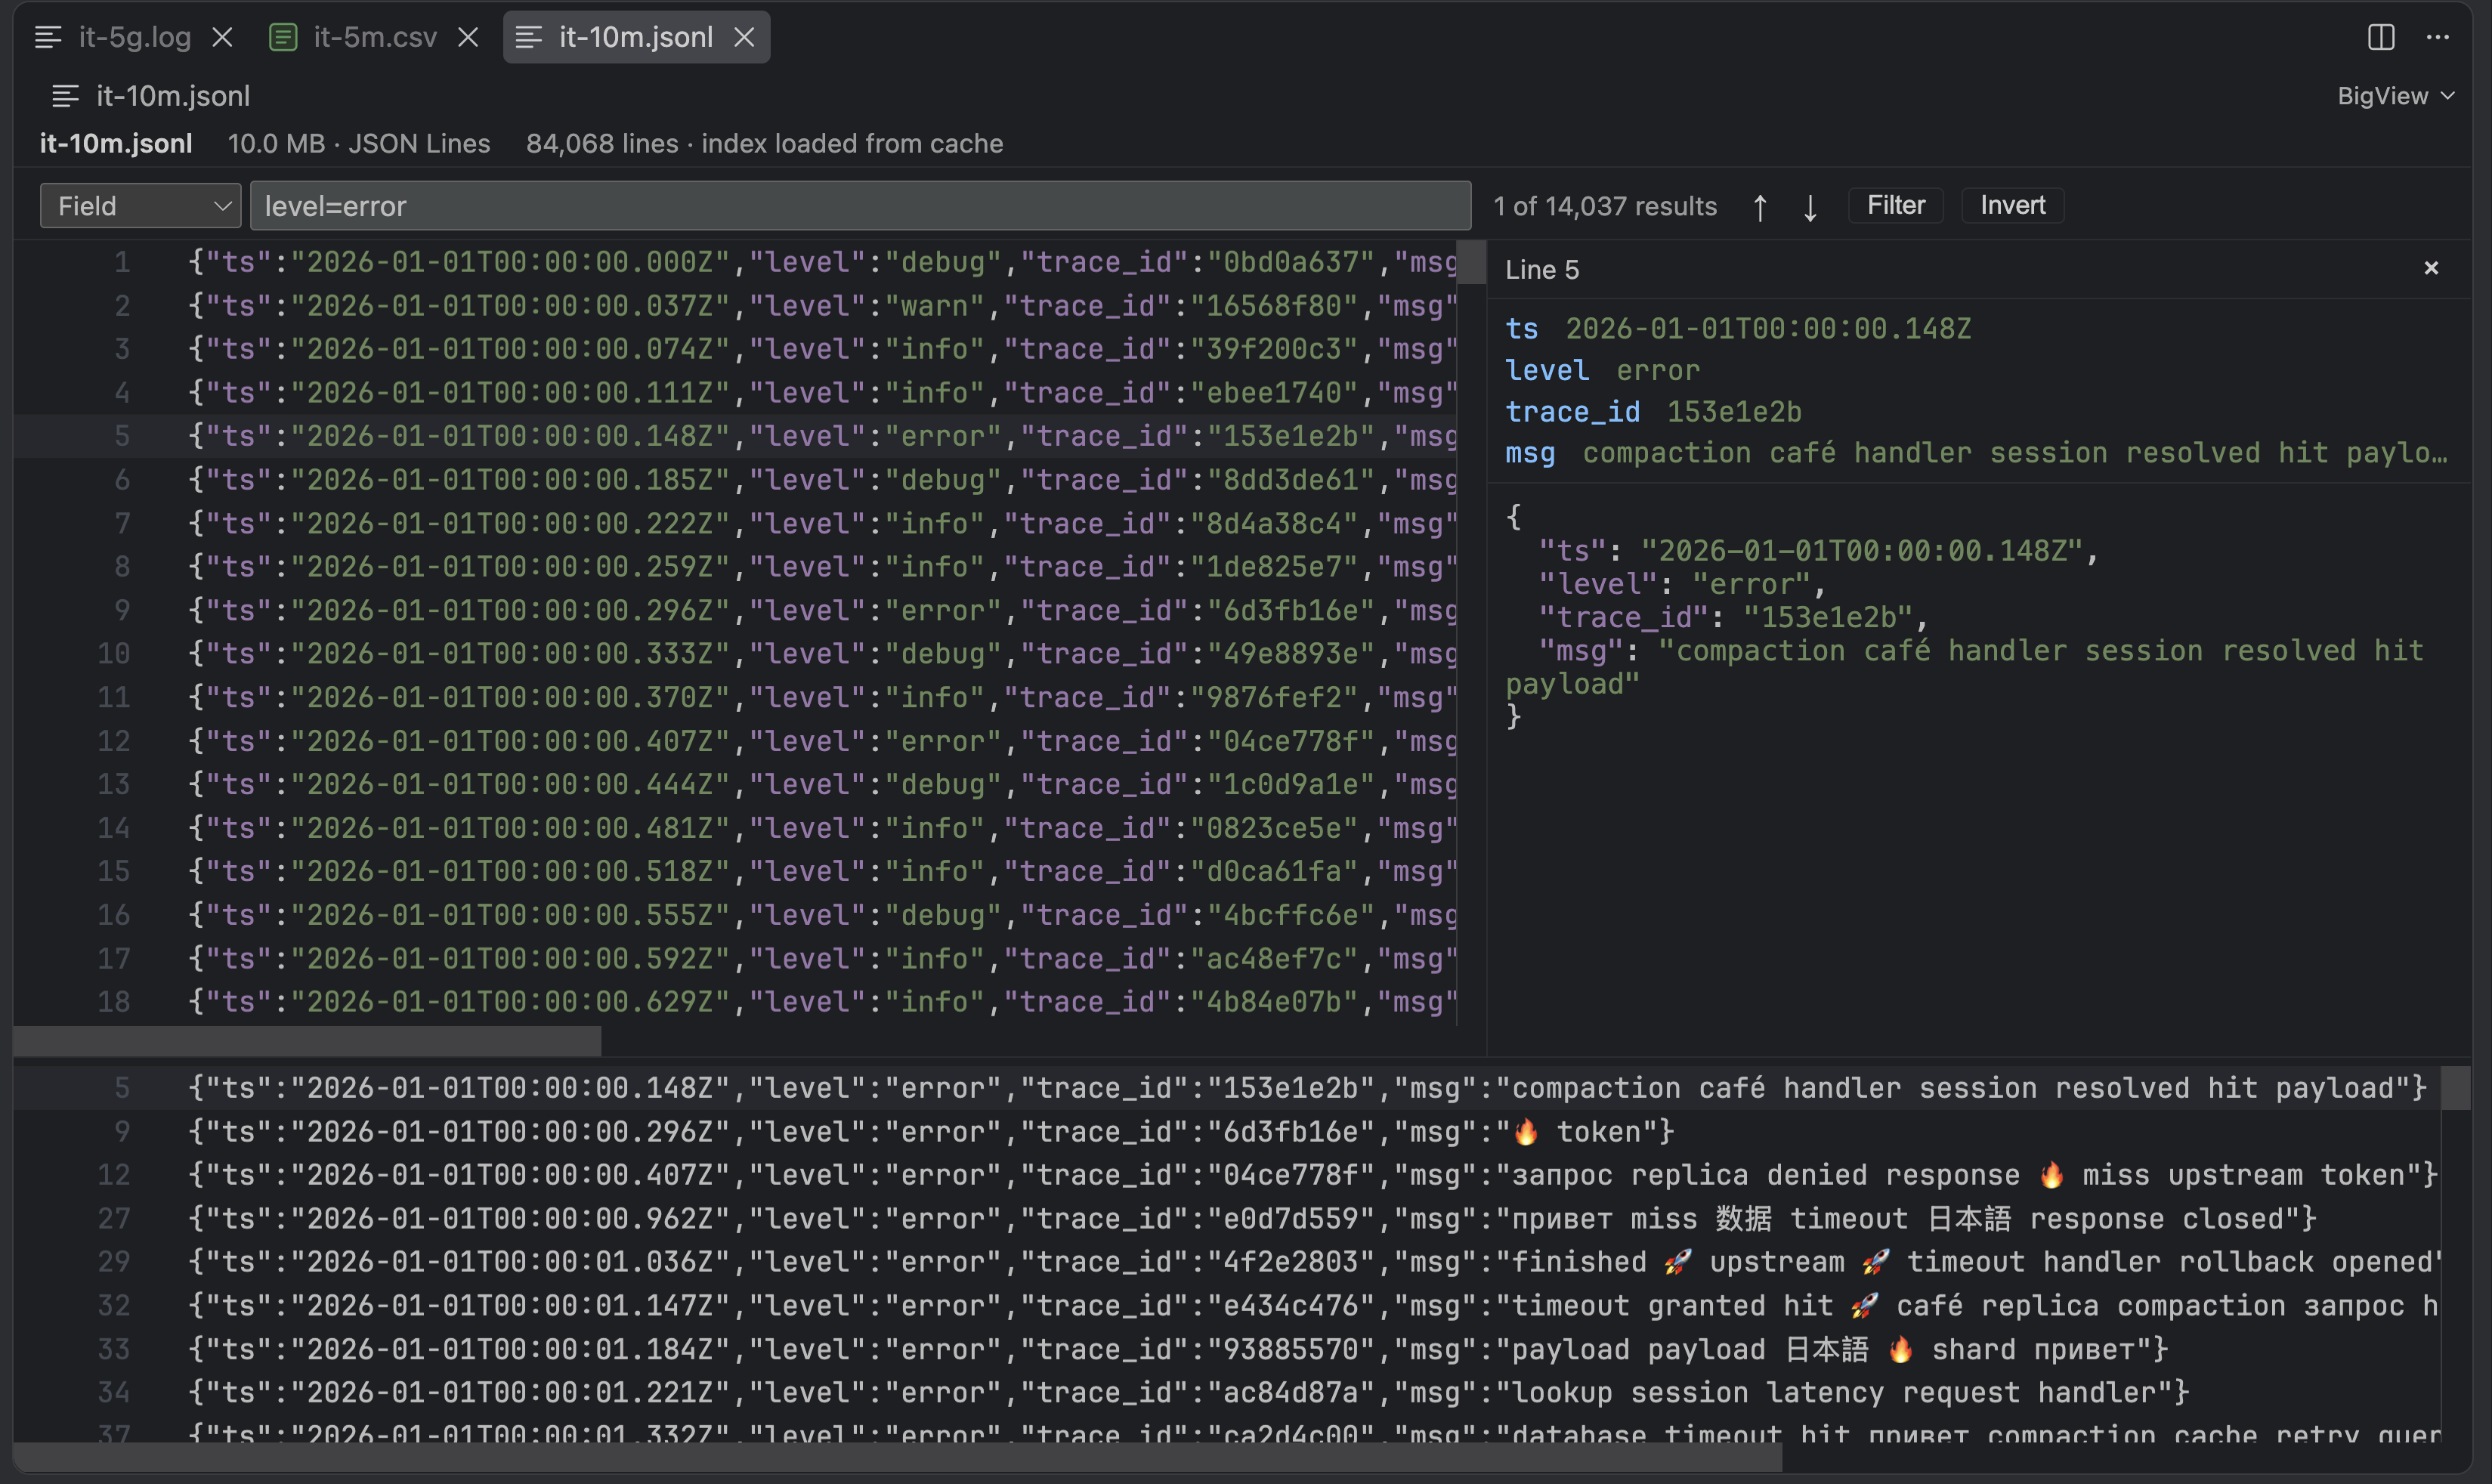Click the '1 of 14,037 results' counter
The height and width of the screenshot is (1484, 2492).
(1605, 207)
